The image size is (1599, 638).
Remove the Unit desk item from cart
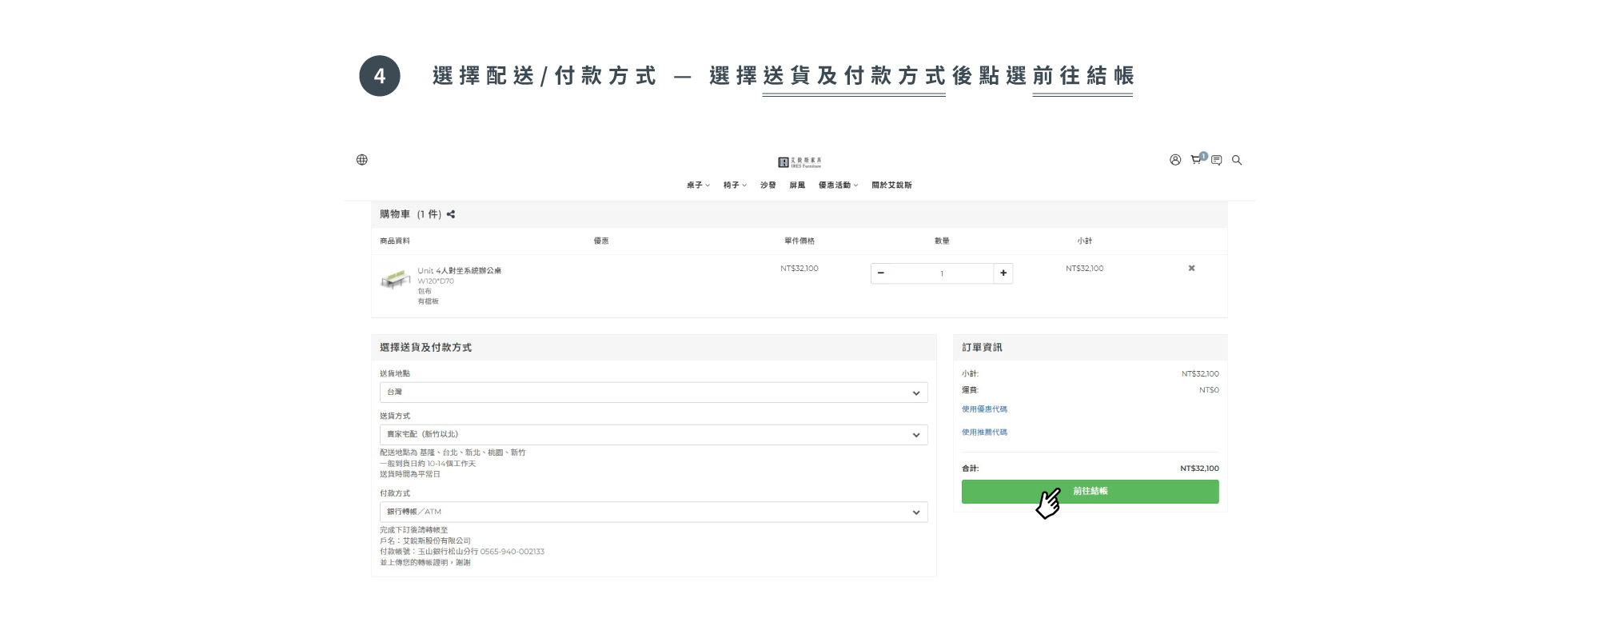1191,269
